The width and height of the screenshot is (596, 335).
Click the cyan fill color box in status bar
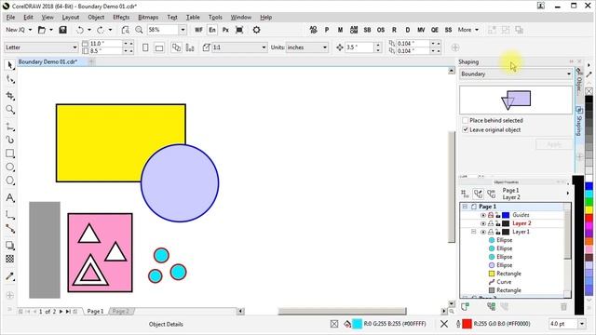point(358,324)
